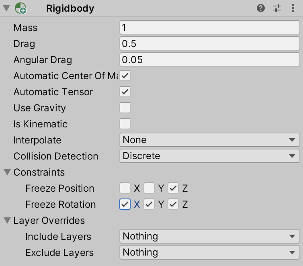Open the Rigidbody presets icon
The height and width of the screenshot is (266, 303).
(x=276, y=8)
